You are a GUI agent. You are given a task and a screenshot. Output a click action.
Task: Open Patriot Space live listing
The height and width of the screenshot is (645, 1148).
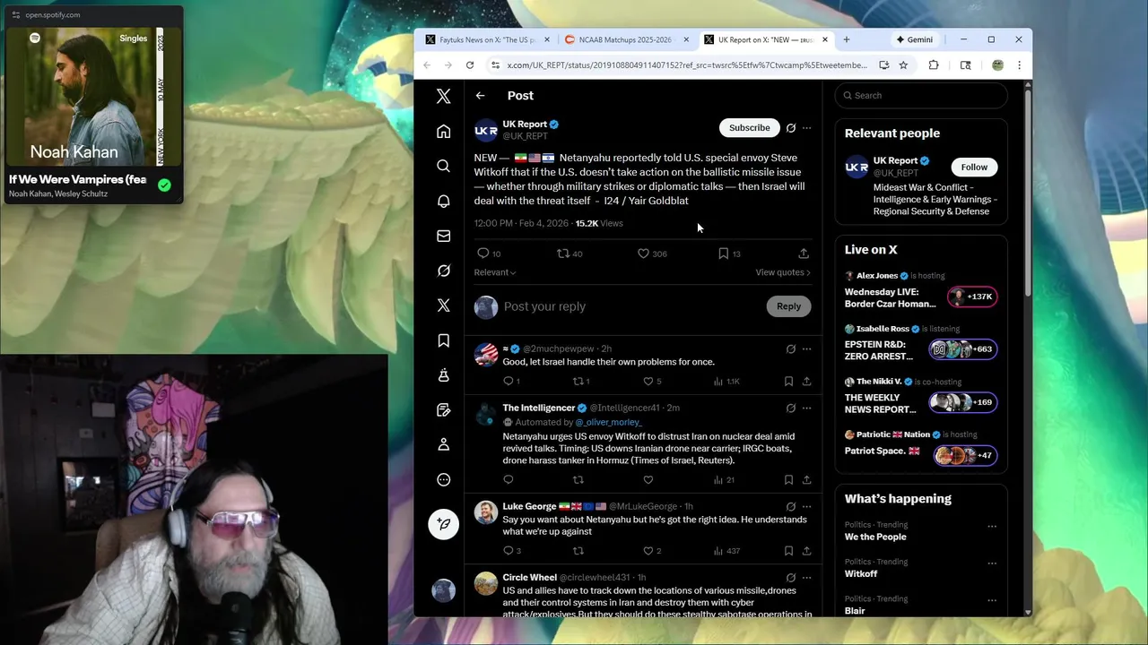921,447
